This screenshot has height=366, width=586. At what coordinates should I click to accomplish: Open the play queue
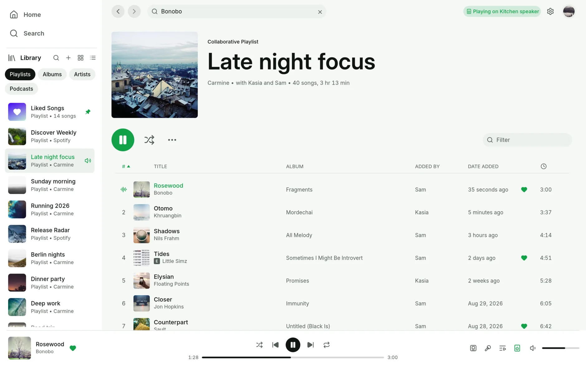[502, 348]
